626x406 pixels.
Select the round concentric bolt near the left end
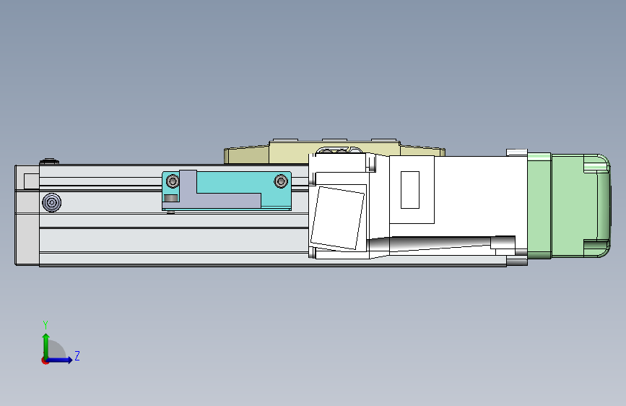(51, 202)
